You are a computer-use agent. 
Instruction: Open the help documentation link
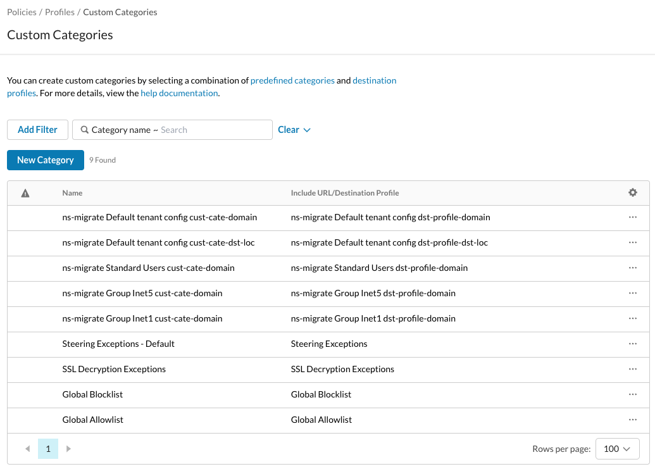[x=179, y=93]
